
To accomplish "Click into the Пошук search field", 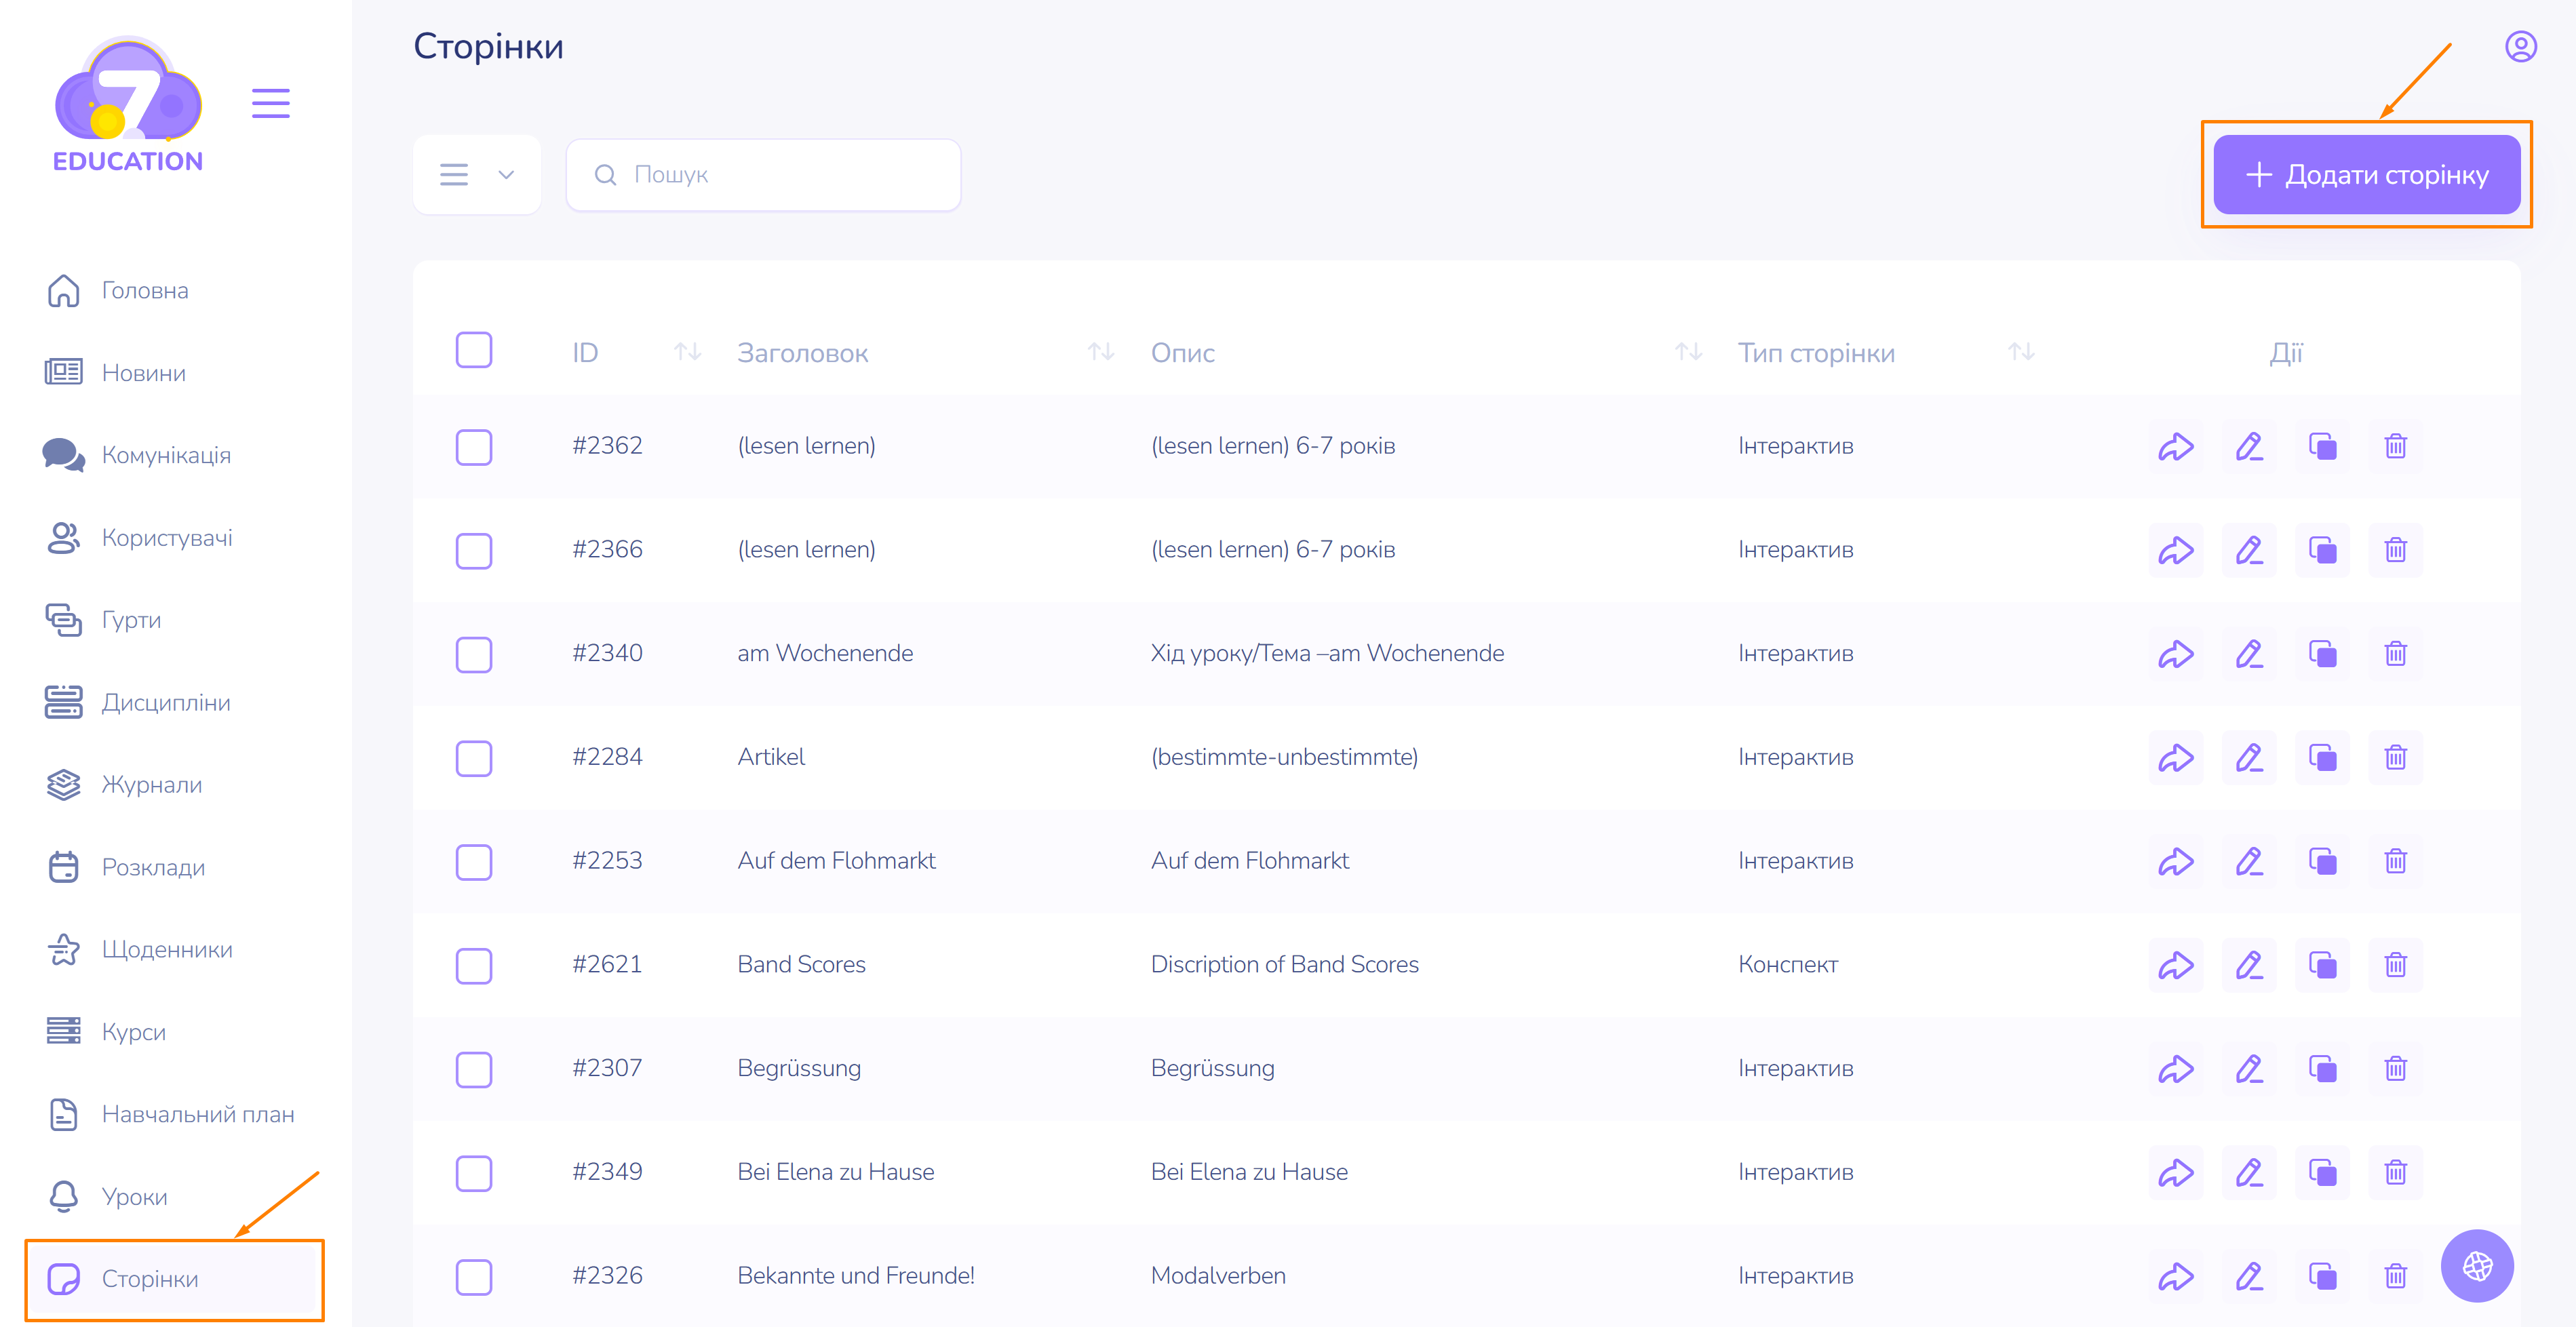I will pos(763,175).
